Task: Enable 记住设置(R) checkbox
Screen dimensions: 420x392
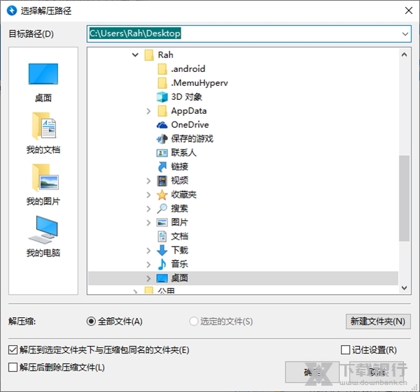Action: pyautogui.click(x=346, y=350)
